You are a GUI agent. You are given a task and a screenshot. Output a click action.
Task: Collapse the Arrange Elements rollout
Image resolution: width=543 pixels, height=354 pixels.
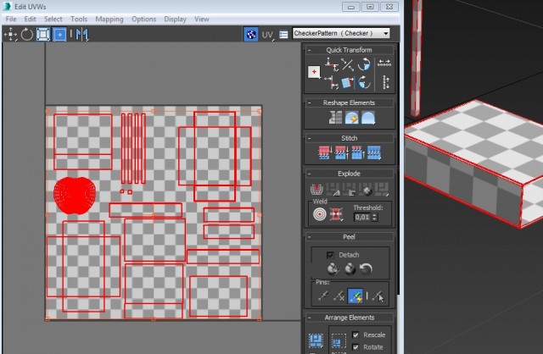click(x=309, y=318)
